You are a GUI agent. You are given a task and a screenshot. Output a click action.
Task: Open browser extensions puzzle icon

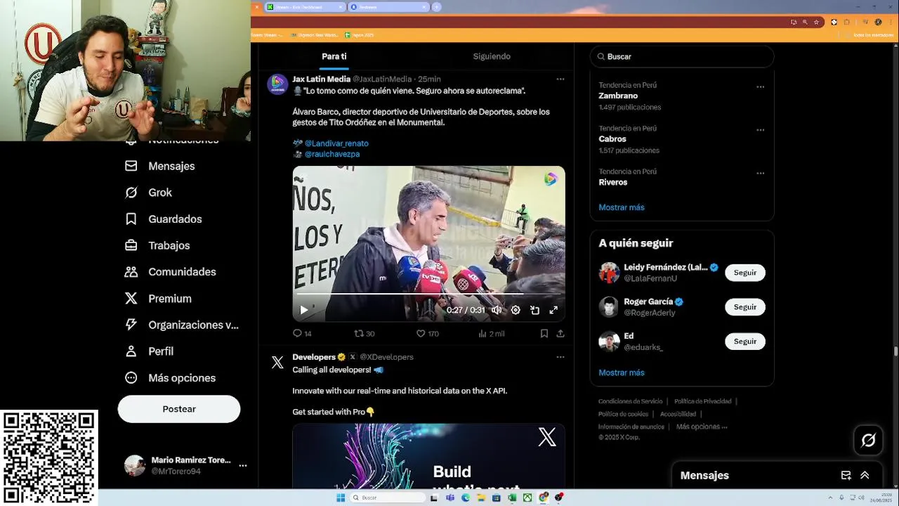tap(846, 22)
